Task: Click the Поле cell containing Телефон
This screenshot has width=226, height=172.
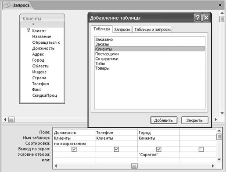Action: (116, 133)
